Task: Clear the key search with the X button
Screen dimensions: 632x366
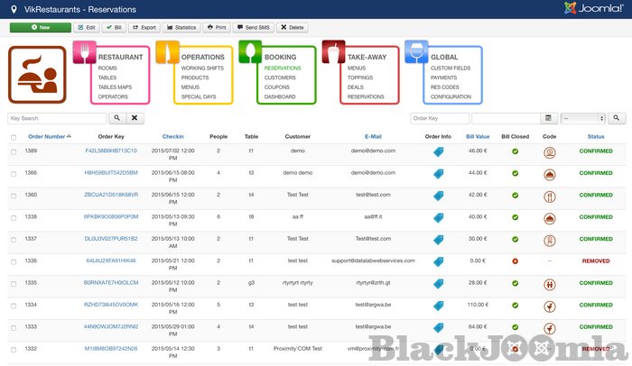Action: click(x=134, y=118)
